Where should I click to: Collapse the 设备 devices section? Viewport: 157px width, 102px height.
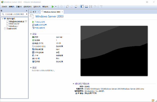click(x=31, y=34)
